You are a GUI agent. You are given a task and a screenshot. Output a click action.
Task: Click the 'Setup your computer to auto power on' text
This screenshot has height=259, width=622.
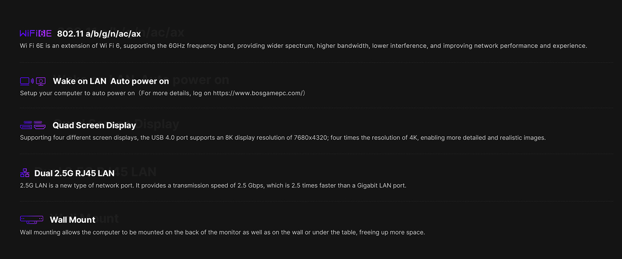77,93
